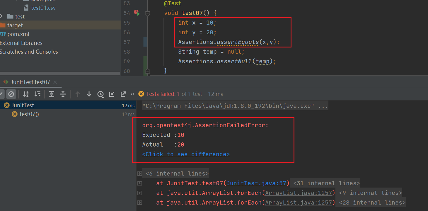
Task: Click the failed status icon beside Tests failed
Action: (141, 94)
